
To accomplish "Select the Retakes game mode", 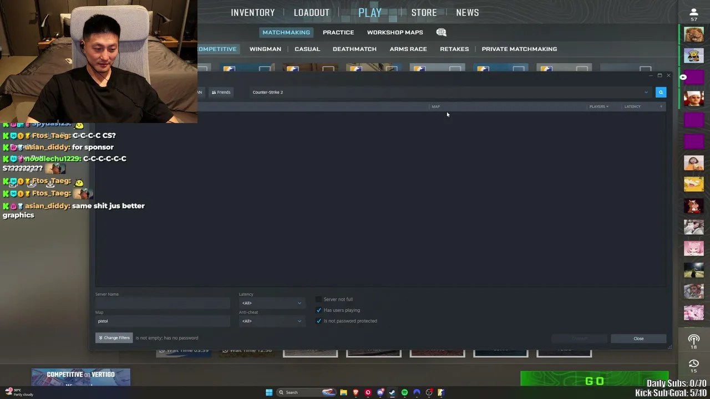I will [x=454, y=49].
